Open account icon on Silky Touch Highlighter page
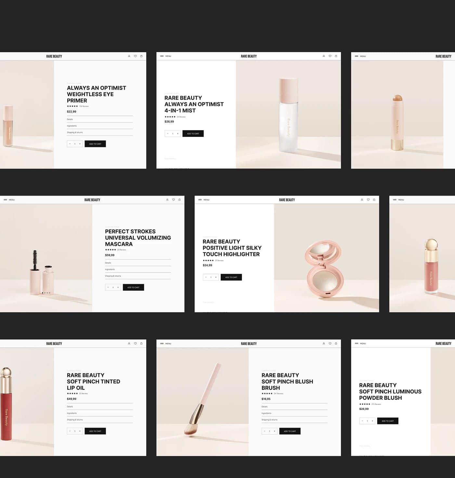The image size is (455, 478). (362, 200)
